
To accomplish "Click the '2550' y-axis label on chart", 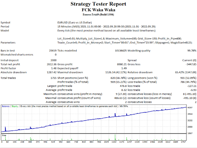I will click(x=190, y=127).
